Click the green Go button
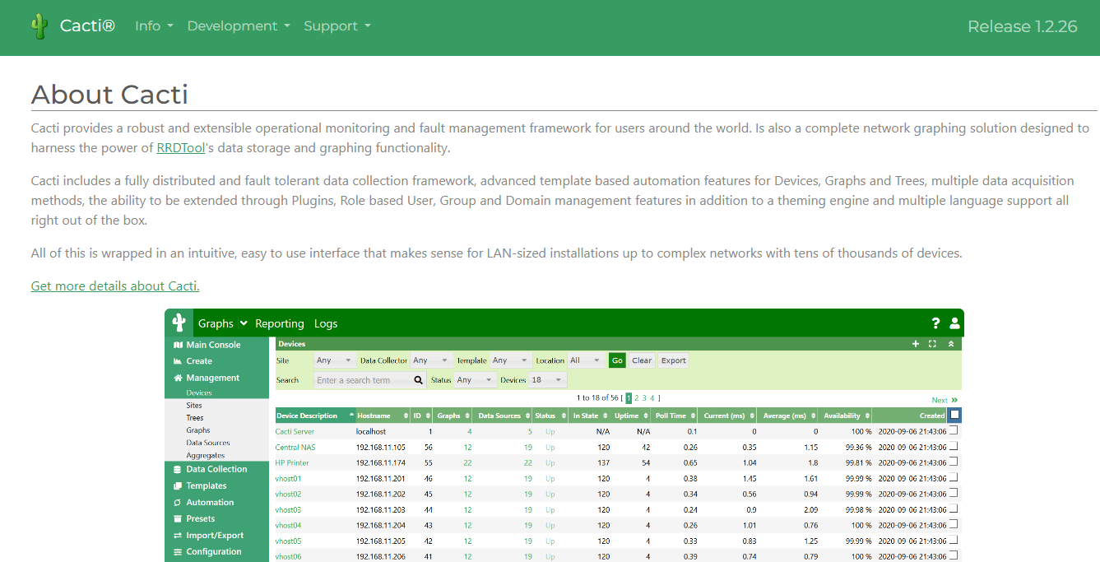The image size is (1100, 562). point(617,360)
